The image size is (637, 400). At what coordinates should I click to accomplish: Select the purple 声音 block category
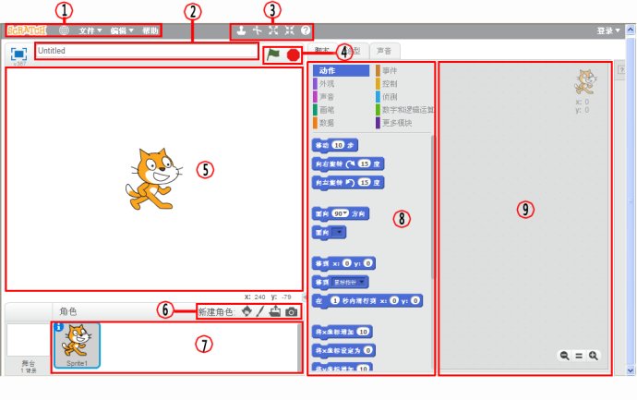(327, 97)
